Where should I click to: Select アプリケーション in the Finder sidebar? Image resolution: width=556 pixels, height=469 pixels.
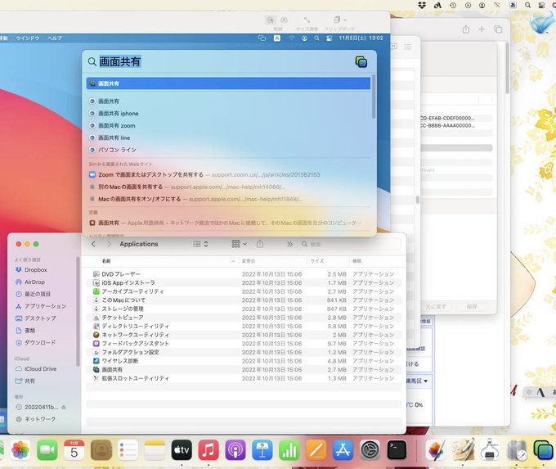[41, 306]
